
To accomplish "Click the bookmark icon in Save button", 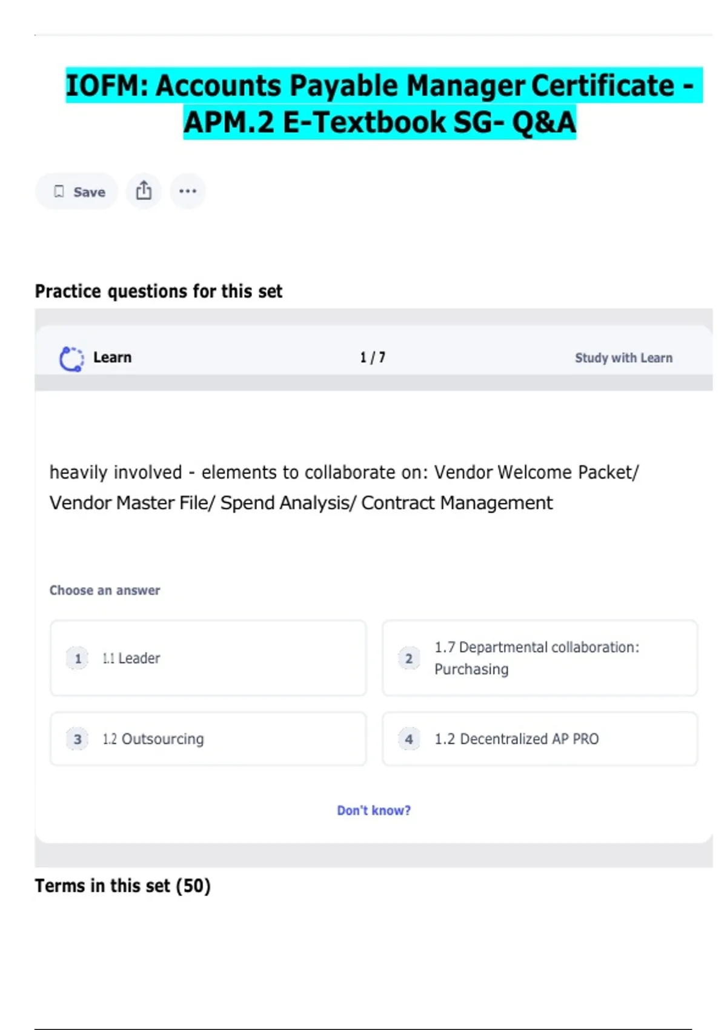I will [59, 191].
